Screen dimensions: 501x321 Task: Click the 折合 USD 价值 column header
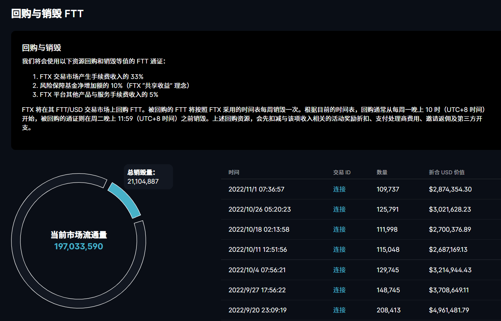coord(447,172)
